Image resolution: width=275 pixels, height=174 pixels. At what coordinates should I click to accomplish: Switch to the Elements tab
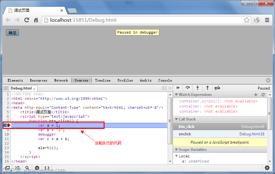[15, 80]
